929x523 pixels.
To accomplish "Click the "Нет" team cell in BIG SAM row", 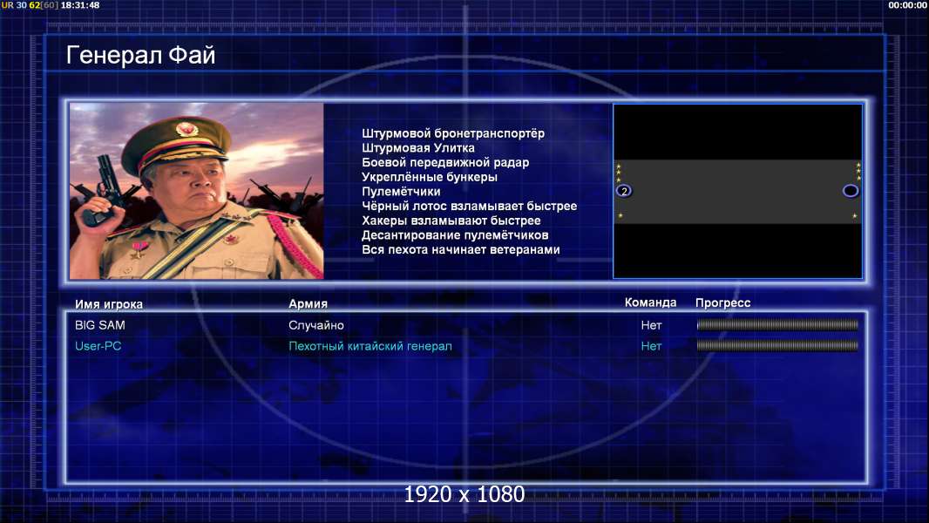I will point(651,325).
